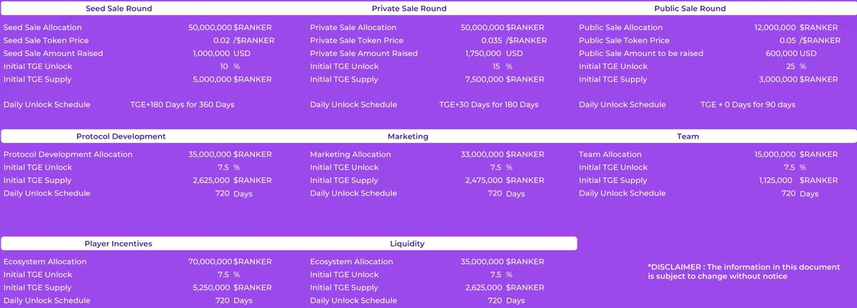The height and width of the screenshot is (308, 857).
Task: Select the Marketing Allocation label
Action: click(x=350, y=154)
